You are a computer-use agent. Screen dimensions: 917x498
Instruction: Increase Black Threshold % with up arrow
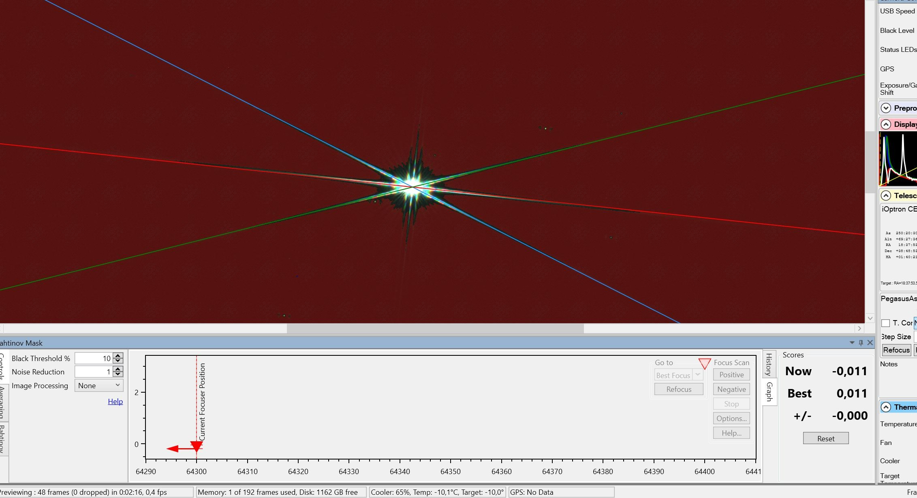click(118, 355)
